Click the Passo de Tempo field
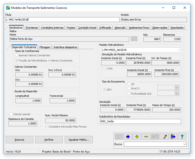 [167, 110]
